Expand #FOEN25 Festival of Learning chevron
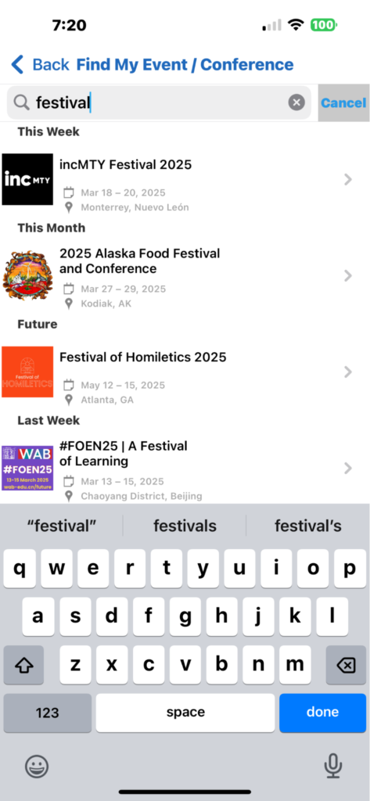The height and width of the screenshot is (801, 370). coord(348,468)
